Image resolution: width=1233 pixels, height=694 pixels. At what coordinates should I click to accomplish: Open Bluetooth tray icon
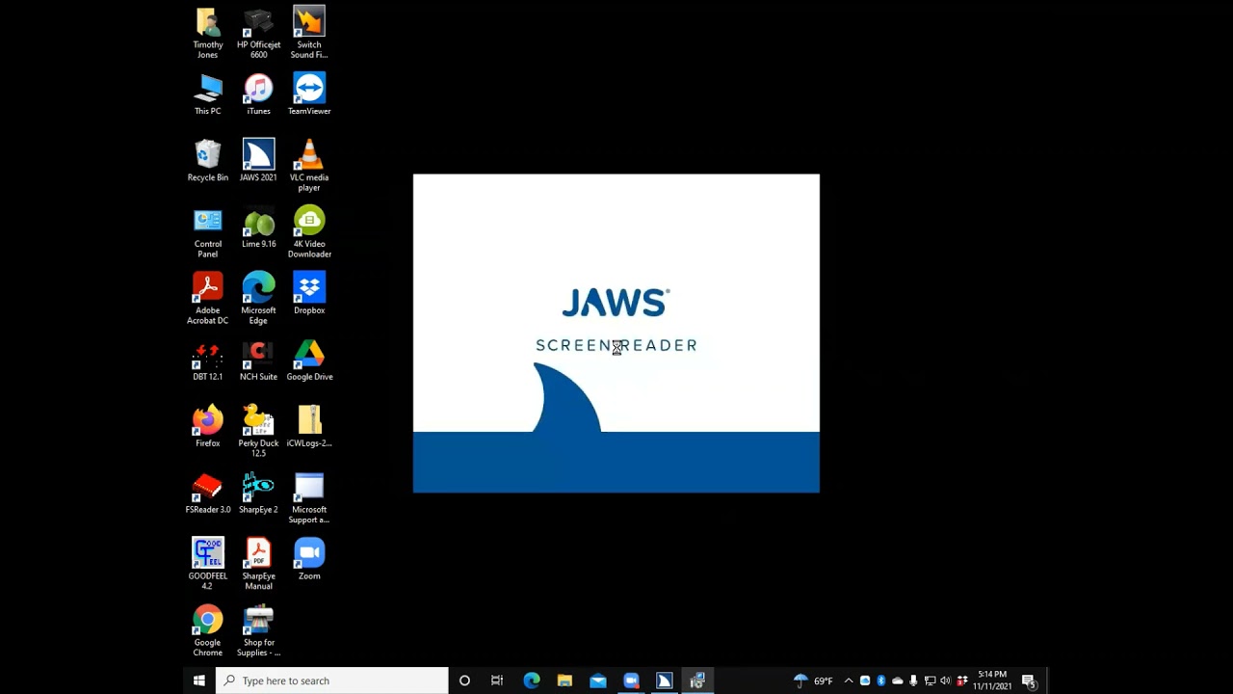coord(880,681)
